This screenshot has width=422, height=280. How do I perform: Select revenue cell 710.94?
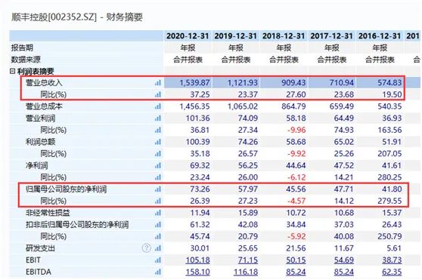[x=342, y=83]
